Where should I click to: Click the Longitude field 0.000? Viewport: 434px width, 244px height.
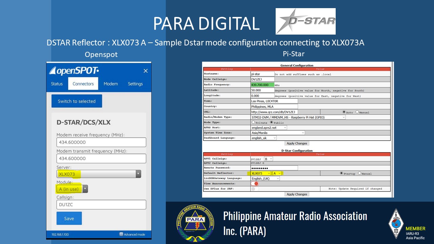pyautogui.click(x=262, y=96)
